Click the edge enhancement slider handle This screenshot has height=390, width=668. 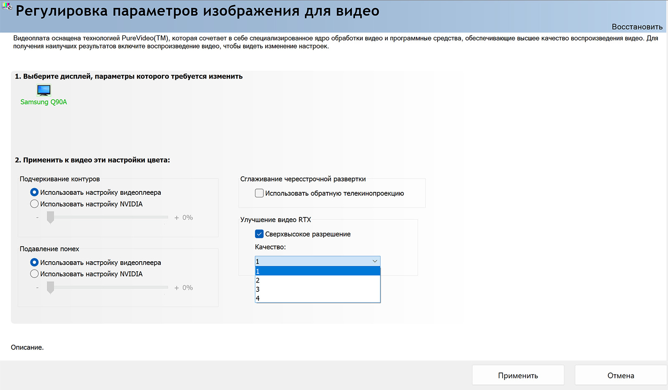pos(51,217)
